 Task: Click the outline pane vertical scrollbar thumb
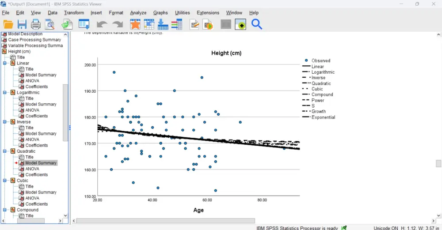[65, 113]
